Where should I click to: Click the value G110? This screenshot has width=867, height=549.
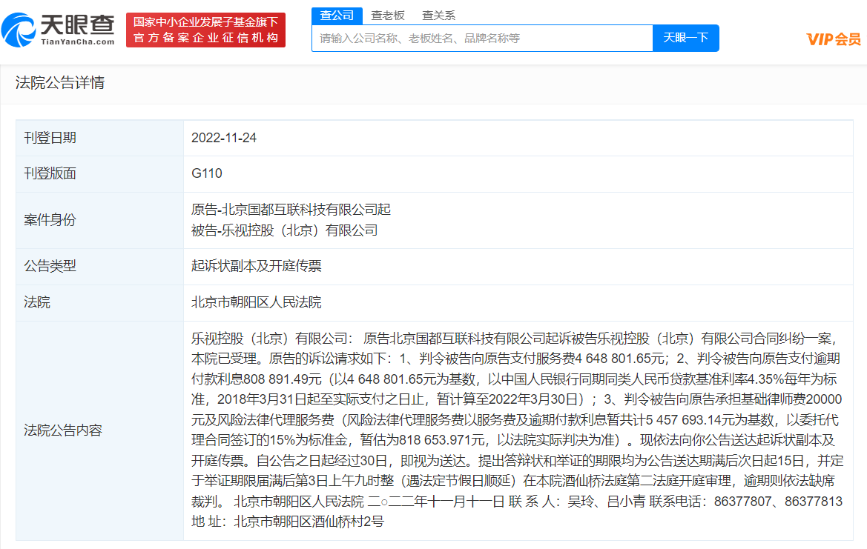207,173
